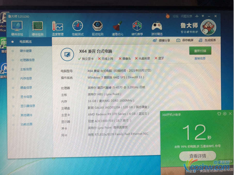Viewport: 234px width, 175px height.
Task: Click the AMD Radeon R9 370 value
Action: 119,114
